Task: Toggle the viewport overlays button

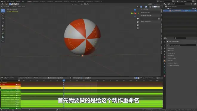Action: coord(146,7)
